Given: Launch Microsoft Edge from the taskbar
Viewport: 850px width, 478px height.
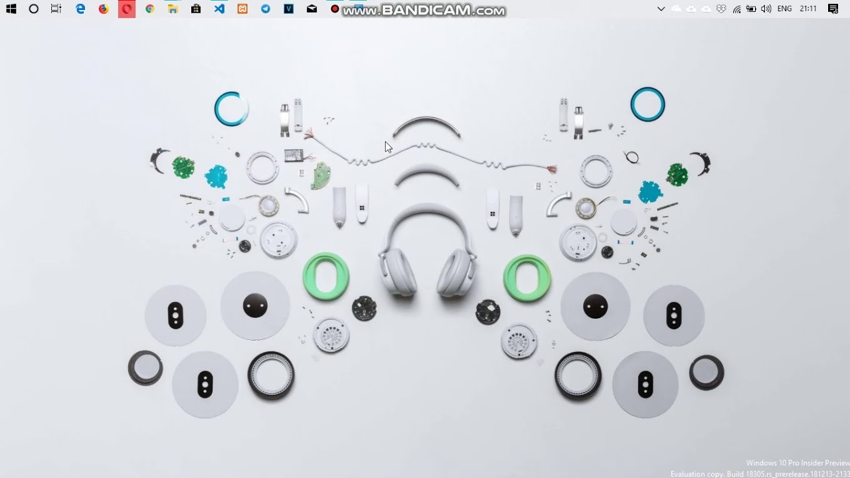Looking at the screenshot, I should [80, 9].
